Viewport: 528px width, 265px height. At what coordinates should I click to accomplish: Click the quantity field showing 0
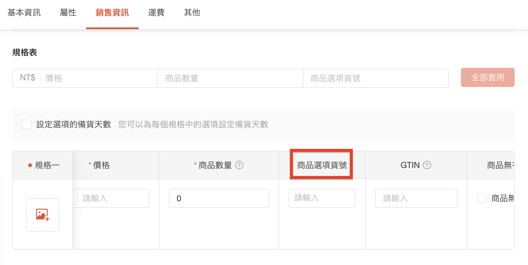(219, 198)
